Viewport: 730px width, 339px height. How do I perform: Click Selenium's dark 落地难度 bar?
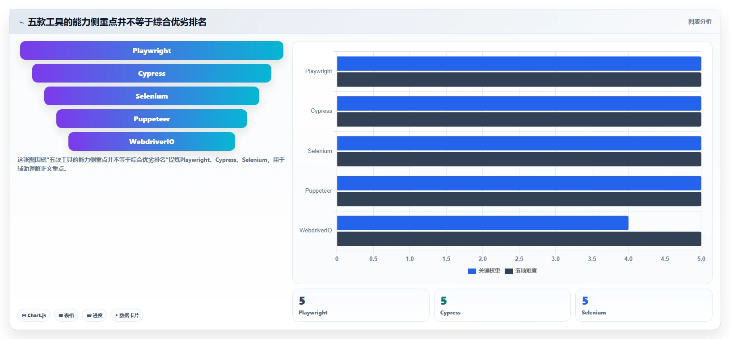click(x=519, y=159)
